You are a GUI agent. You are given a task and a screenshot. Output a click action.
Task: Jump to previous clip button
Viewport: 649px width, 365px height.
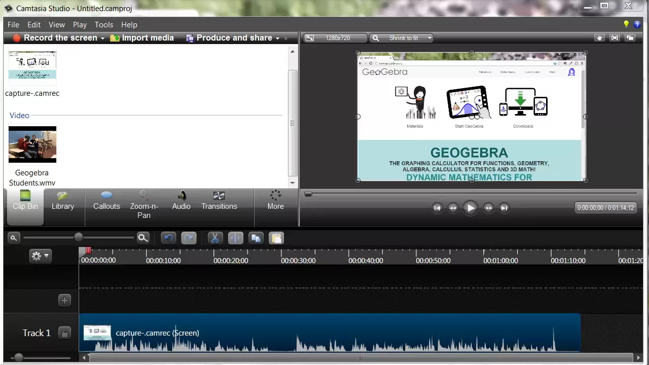coord(437,208)
